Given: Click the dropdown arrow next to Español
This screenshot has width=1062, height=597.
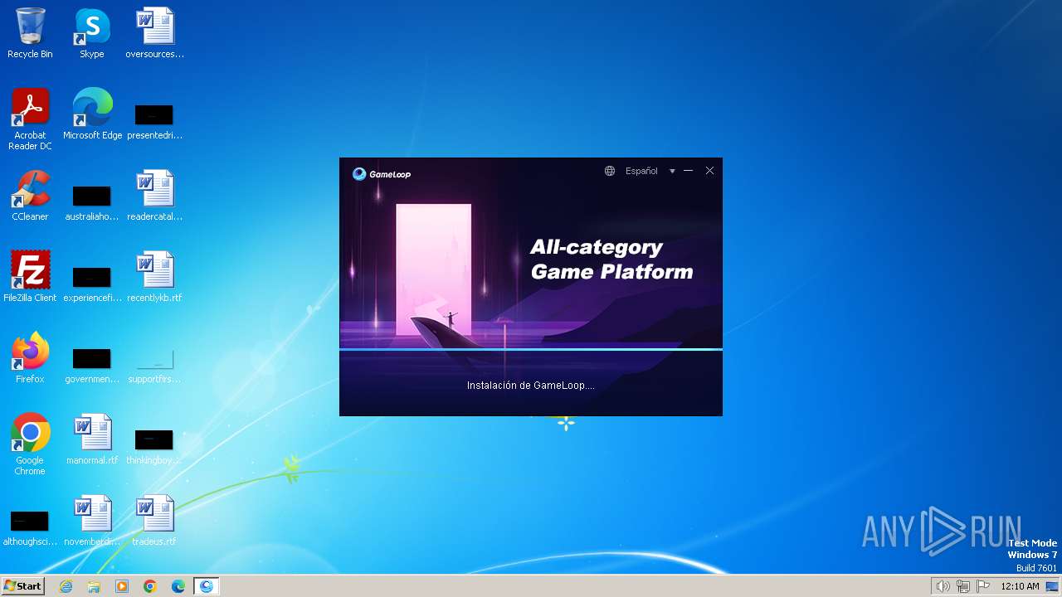Looking at the screenshot, I should pyautogui.click(x=672, y=172).
